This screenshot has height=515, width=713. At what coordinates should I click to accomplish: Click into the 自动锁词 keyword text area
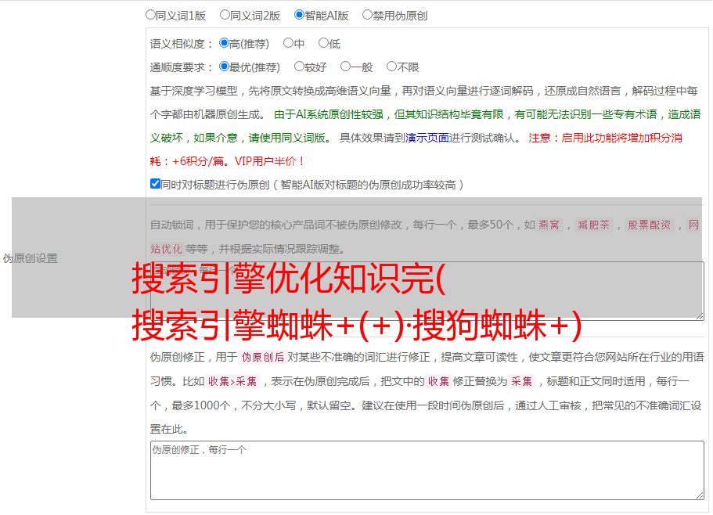(x=427, y=291)
